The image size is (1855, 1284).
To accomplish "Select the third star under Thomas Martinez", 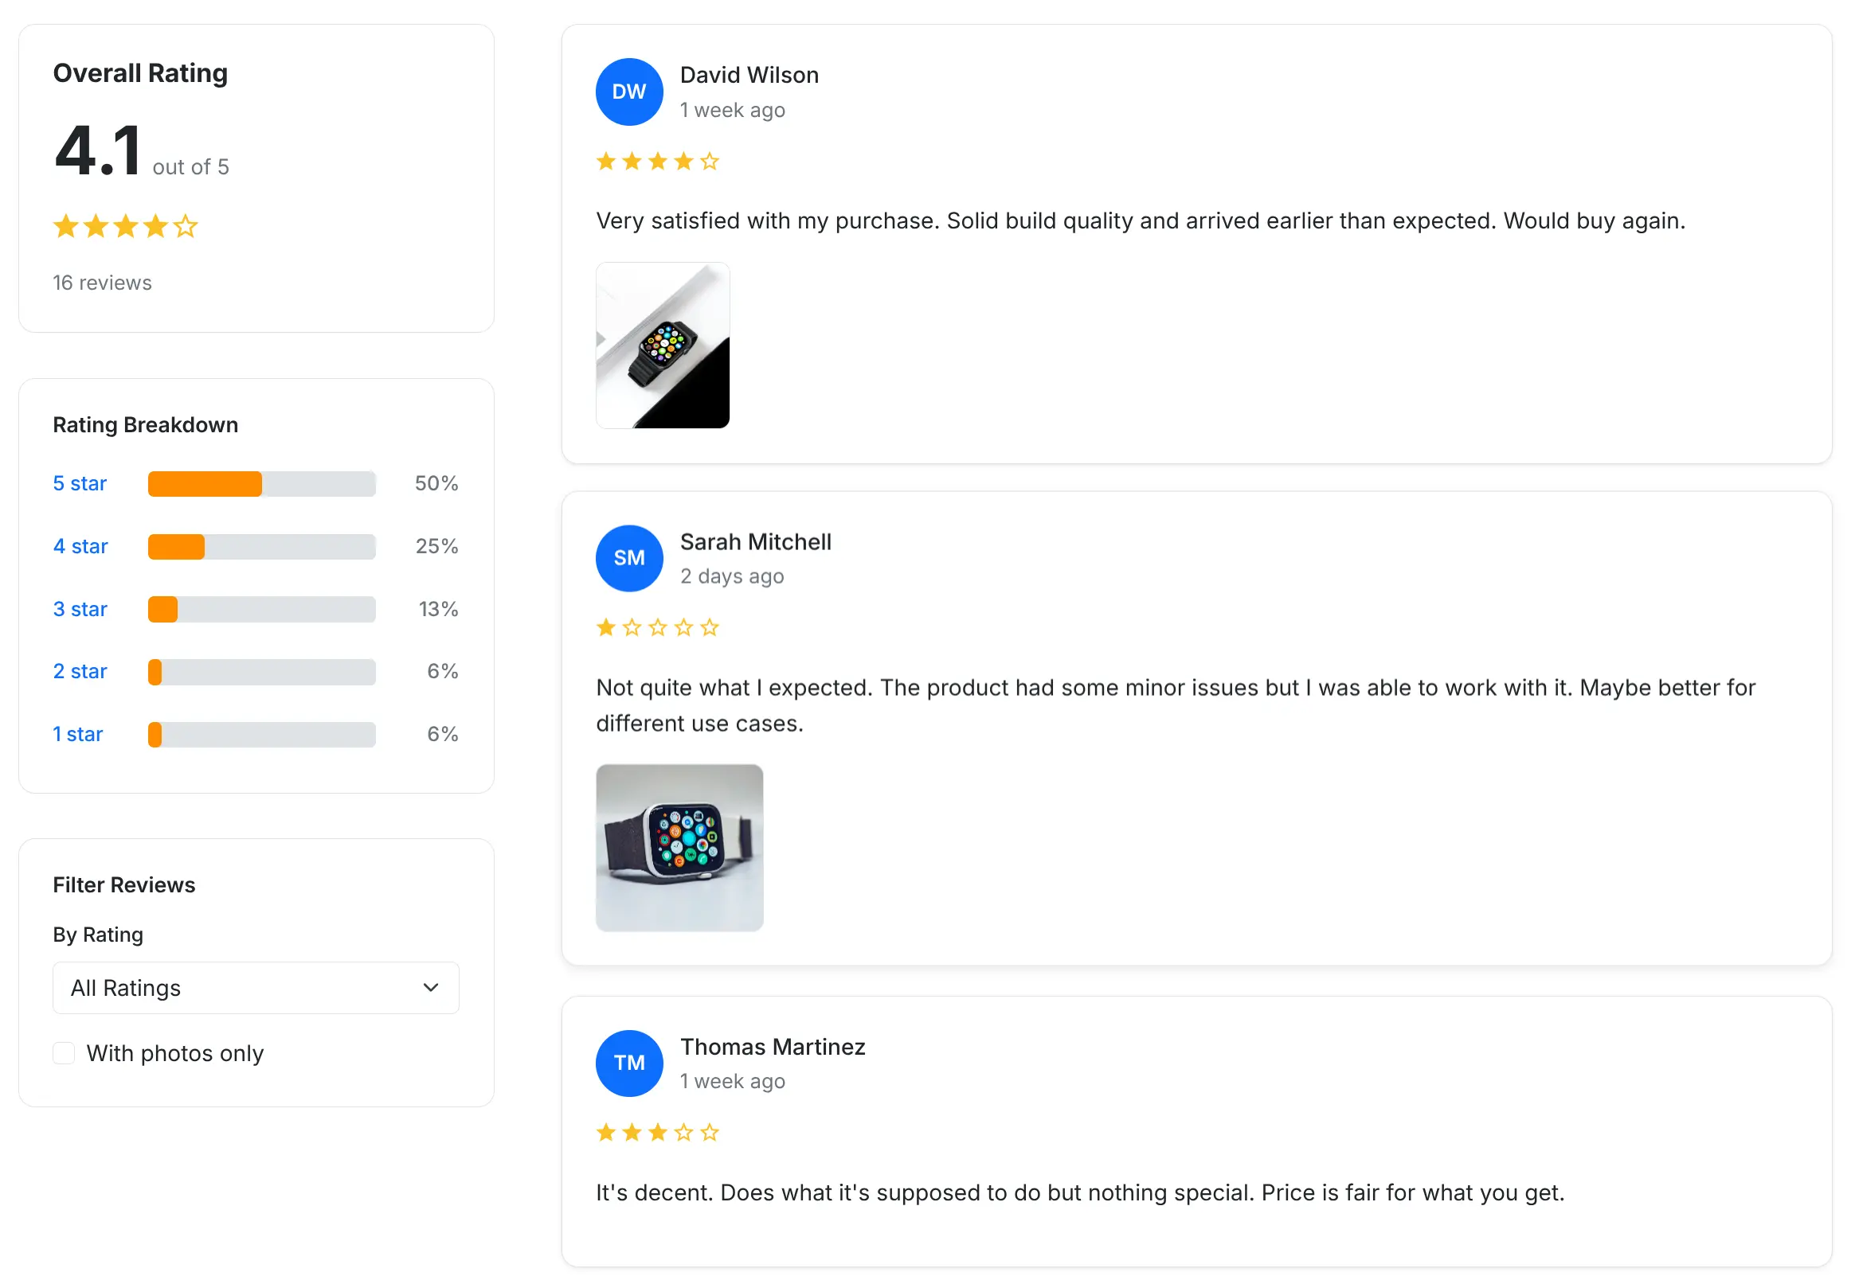I will [658, 1132].
